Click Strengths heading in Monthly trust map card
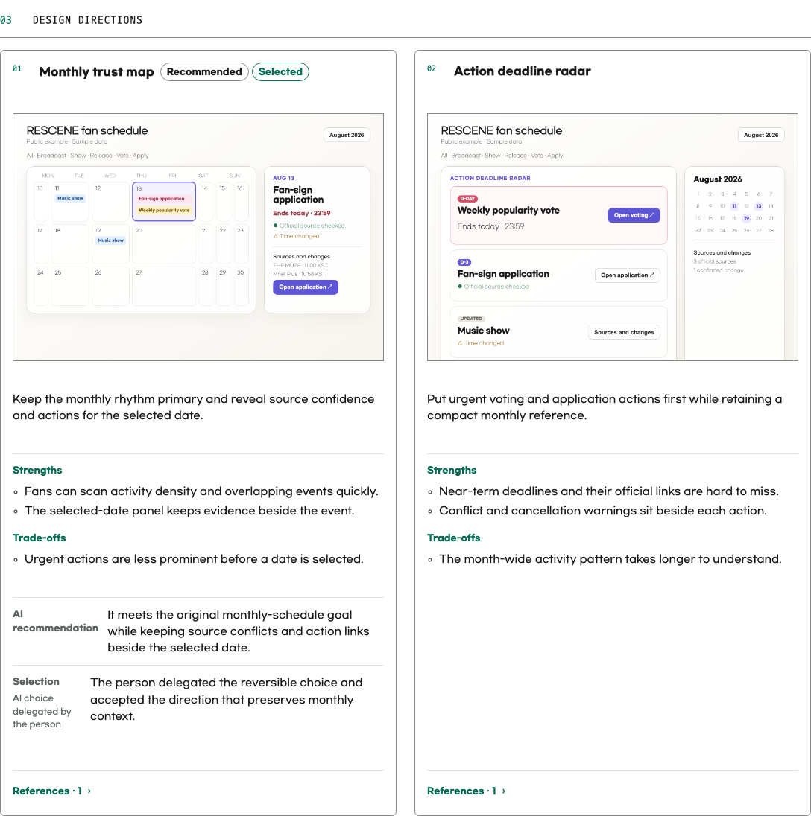 37,470
